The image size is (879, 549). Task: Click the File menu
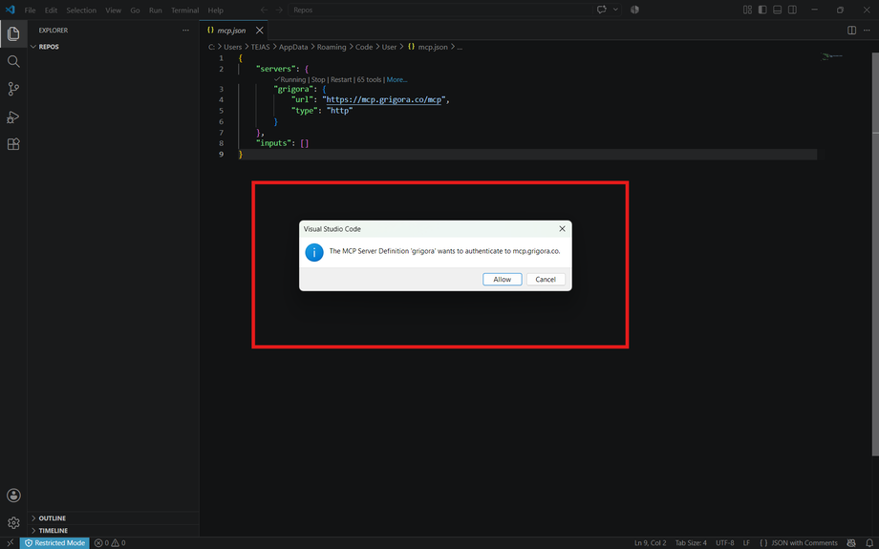point(30,11)
